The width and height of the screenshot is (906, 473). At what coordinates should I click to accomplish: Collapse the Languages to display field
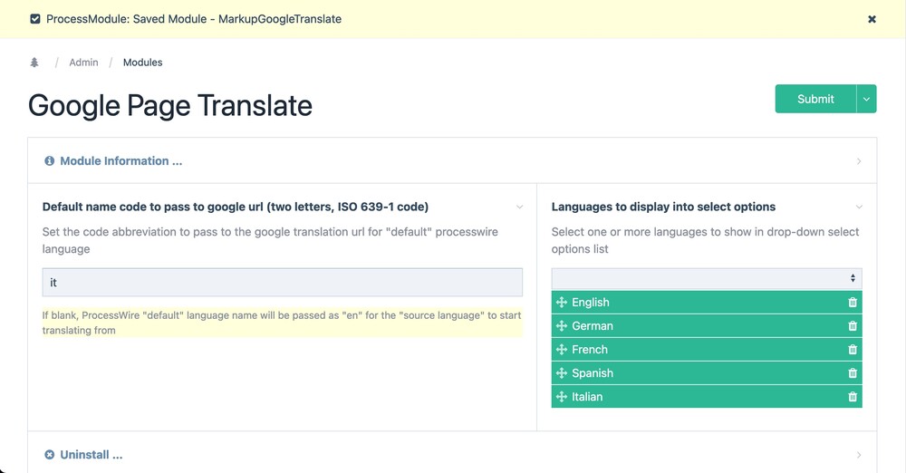pos(858,207)
